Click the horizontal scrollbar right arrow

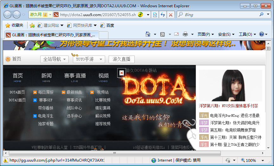point(263,153)
